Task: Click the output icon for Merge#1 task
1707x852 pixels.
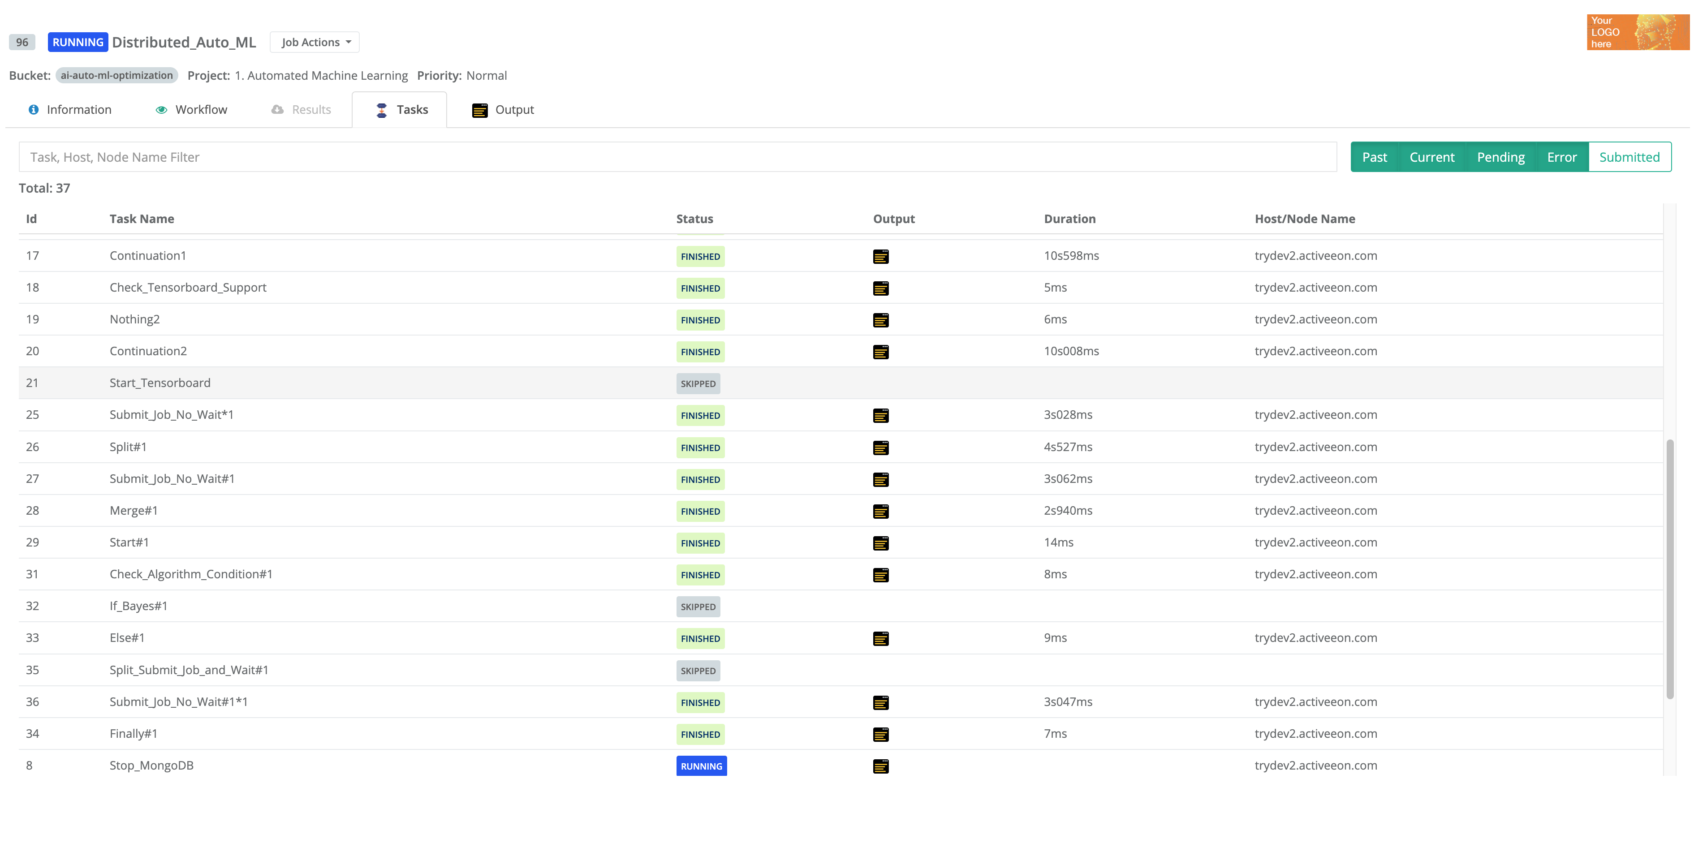Action: tap(879, 510)
